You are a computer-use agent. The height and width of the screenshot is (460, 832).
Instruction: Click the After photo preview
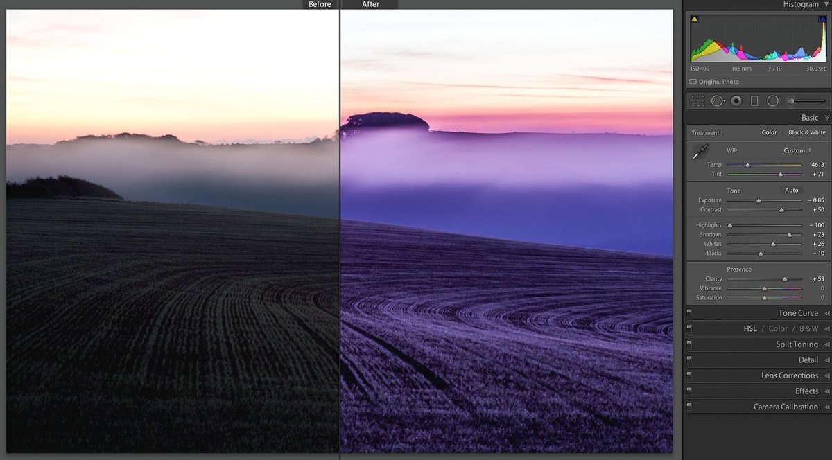507,231
